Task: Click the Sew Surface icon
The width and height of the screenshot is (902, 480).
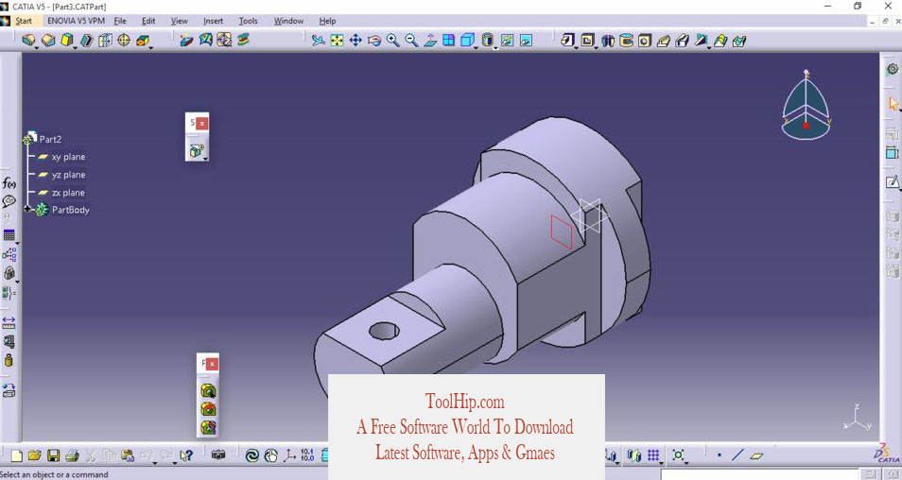Action: [243, 41]
